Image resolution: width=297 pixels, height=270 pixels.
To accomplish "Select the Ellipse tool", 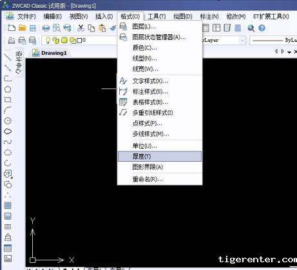I will [x=8, y=153].
